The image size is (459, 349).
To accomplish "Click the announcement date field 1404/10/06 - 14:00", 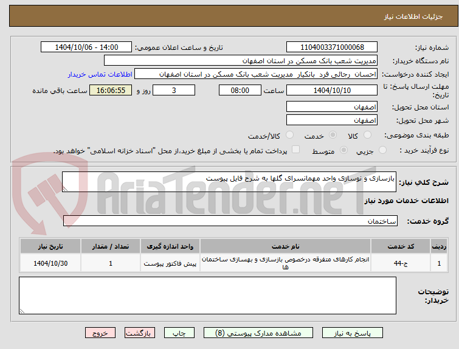I will pyautogui.click(x=86, y=47).
